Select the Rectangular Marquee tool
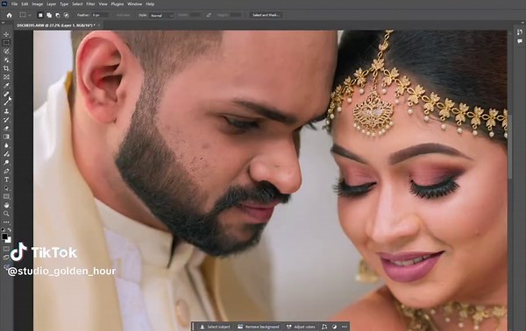 tap(6, 43)
